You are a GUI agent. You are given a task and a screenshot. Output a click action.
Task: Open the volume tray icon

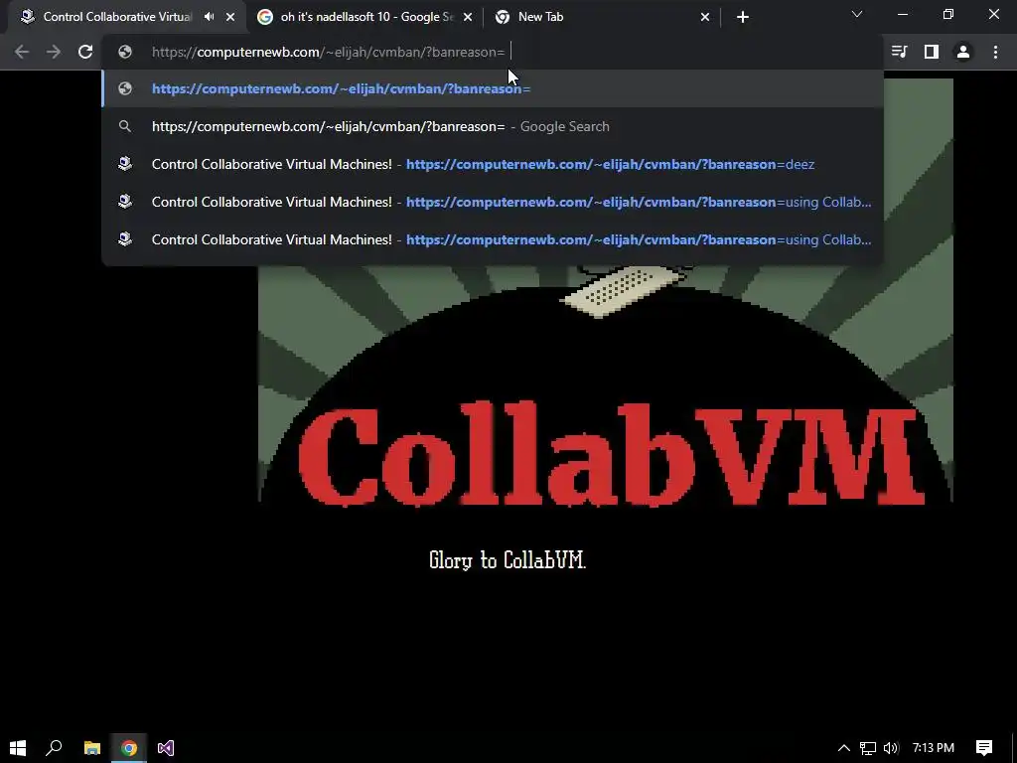click(x=891, y=748)
